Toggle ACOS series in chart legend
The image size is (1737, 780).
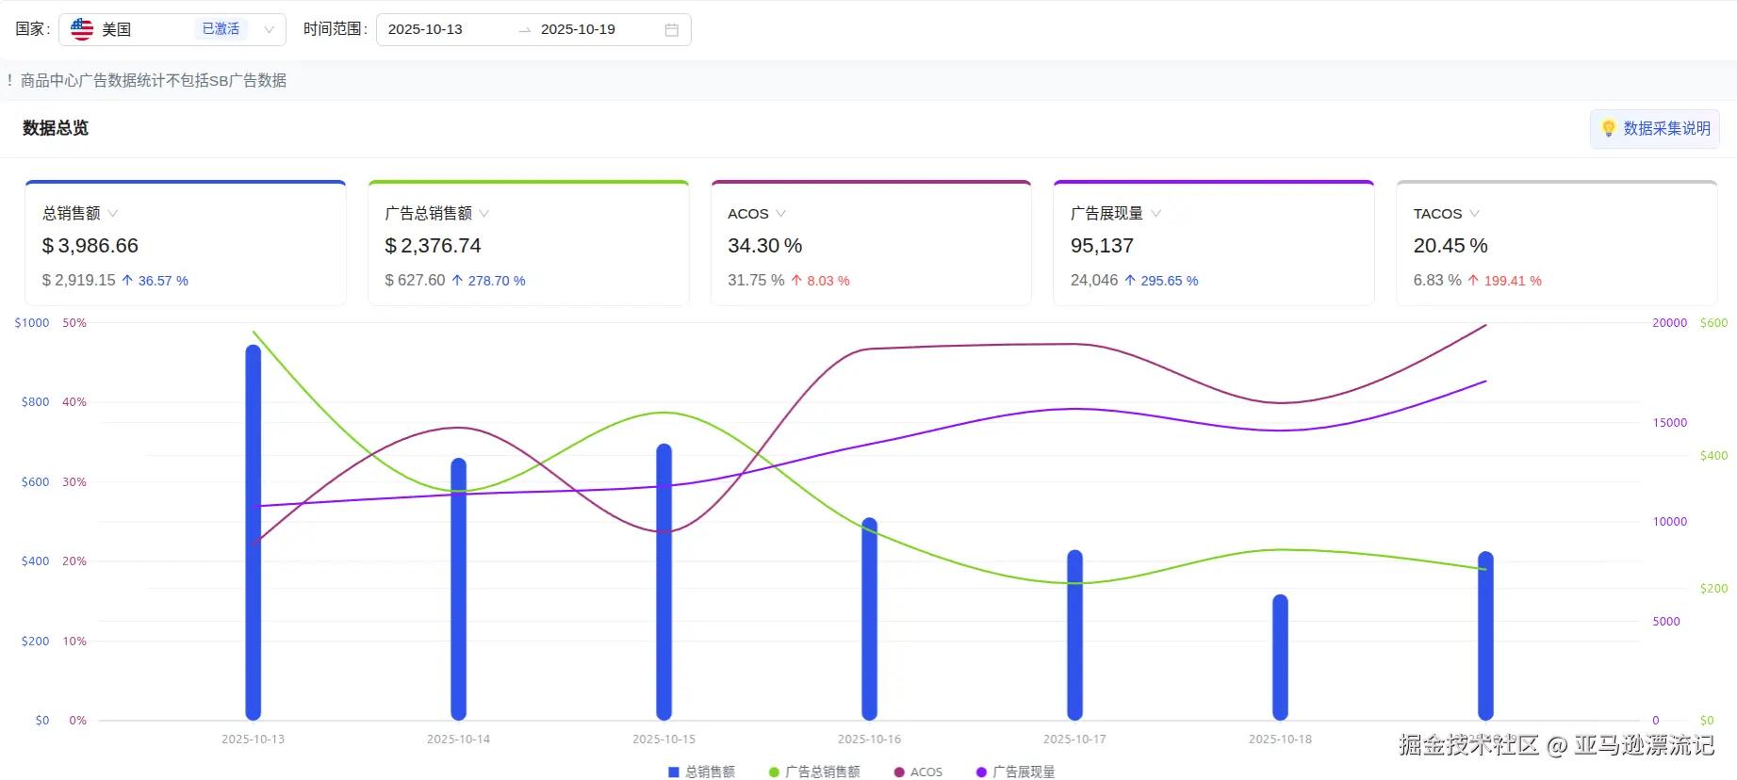point(918,772)
